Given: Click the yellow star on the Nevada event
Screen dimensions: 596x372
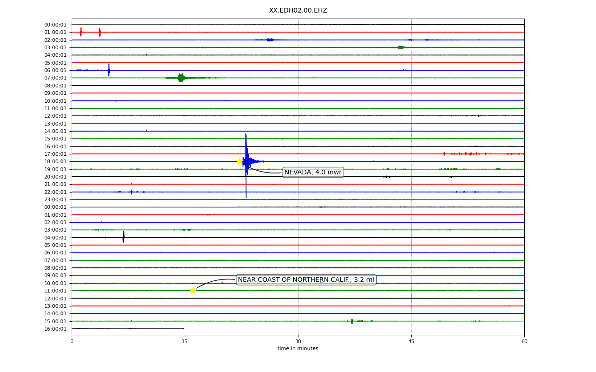Looking at the screenshot, I should click(239, 161).
